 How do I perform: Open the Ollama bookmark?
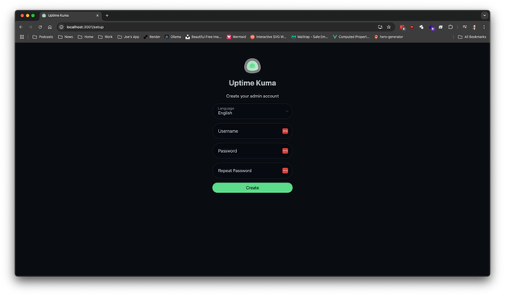tap(173, 37)
